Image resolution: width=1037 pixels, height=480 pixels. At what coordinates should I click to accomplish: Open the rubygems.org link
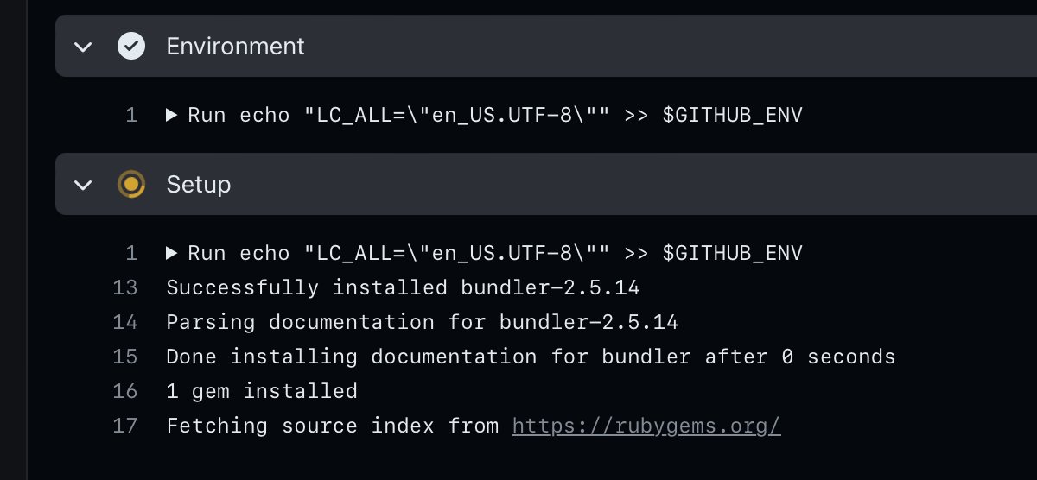[x=646, y=426]
